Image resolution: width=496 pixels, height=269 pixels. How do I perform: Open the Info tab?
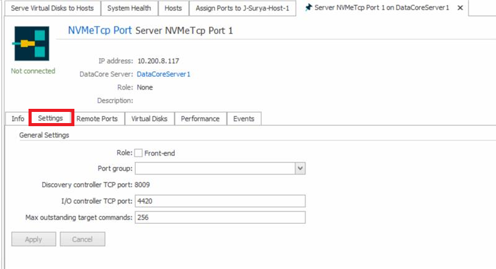[x=18, y=119]
